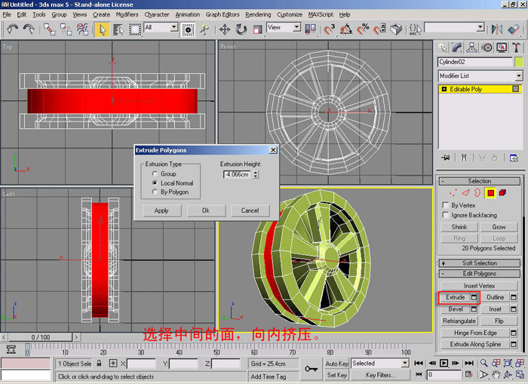This screenshot has height=384, width=528.
Task: Click the Grow selection button
Action: pos(499,227)
